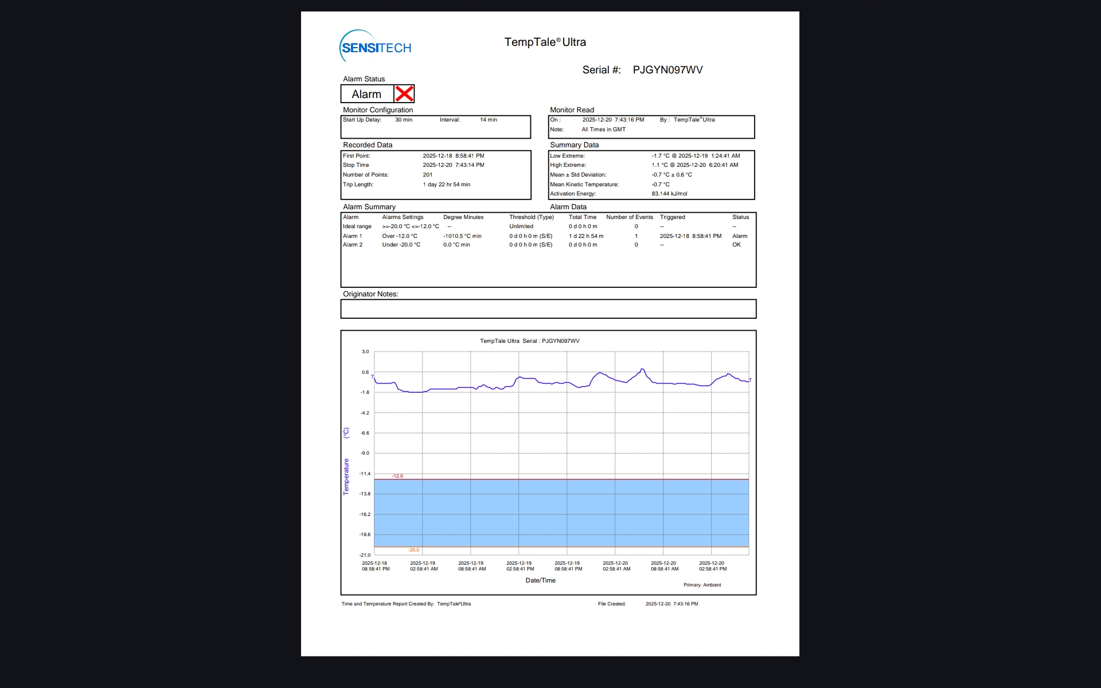Click the Degree Minutes column header
Viewport: 1101px width, 688px height.
coord(463,217)
